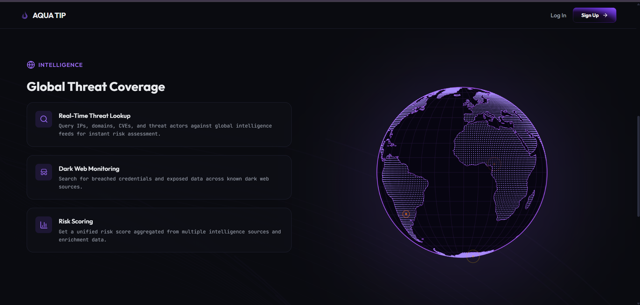Click the 'Query IPs, domains, CVEs' description
Viewport: 640px width, 305px height.
point(165,130)
